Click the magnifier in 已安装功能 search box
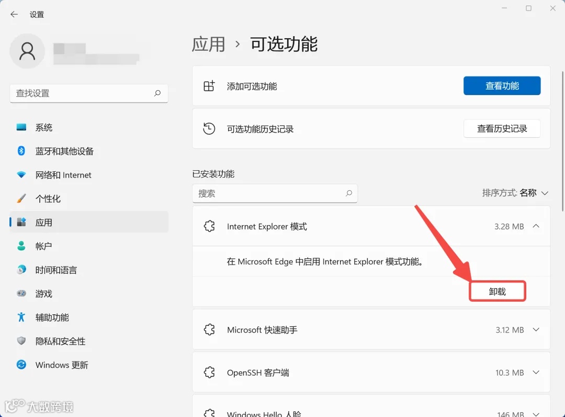This screenshot has width=565, height=417. coord(349,193)
